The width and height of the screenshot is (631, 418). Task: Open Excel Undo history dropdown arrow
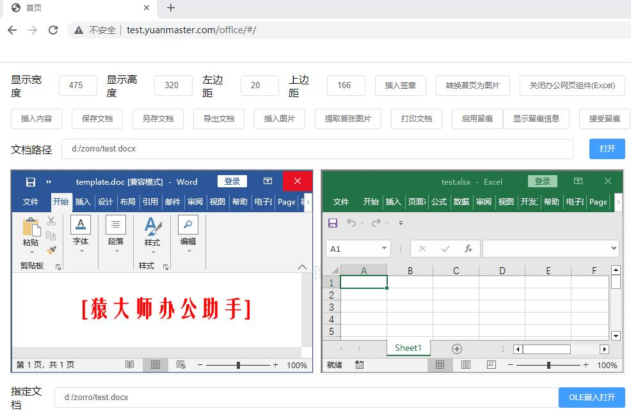pos(362,223)
